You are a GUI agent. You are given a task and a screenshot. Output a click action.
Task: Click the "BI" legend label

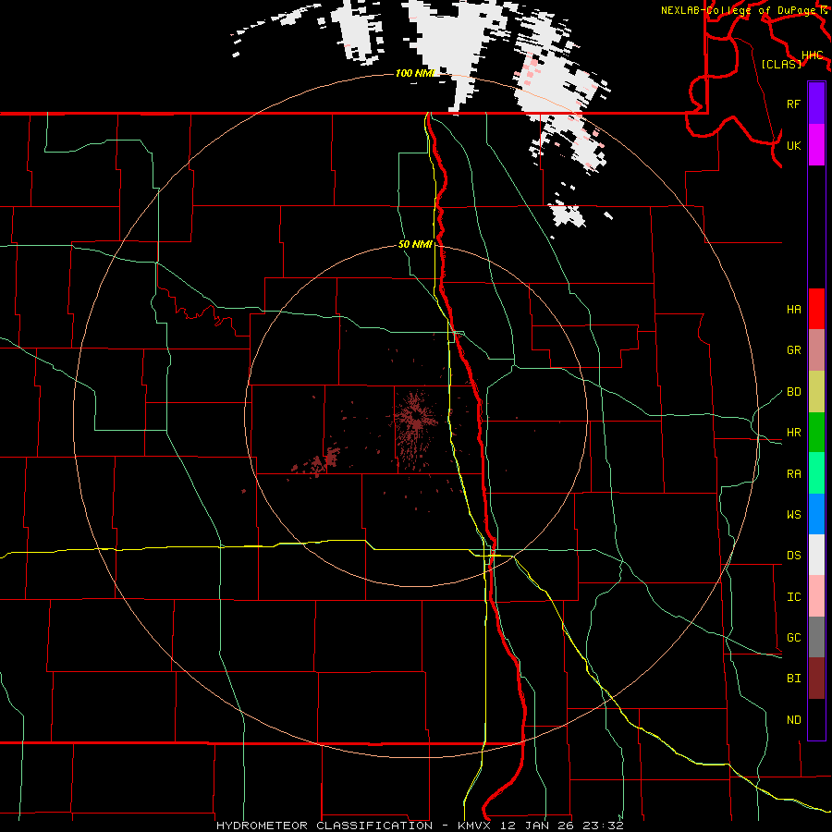[793, 679]
